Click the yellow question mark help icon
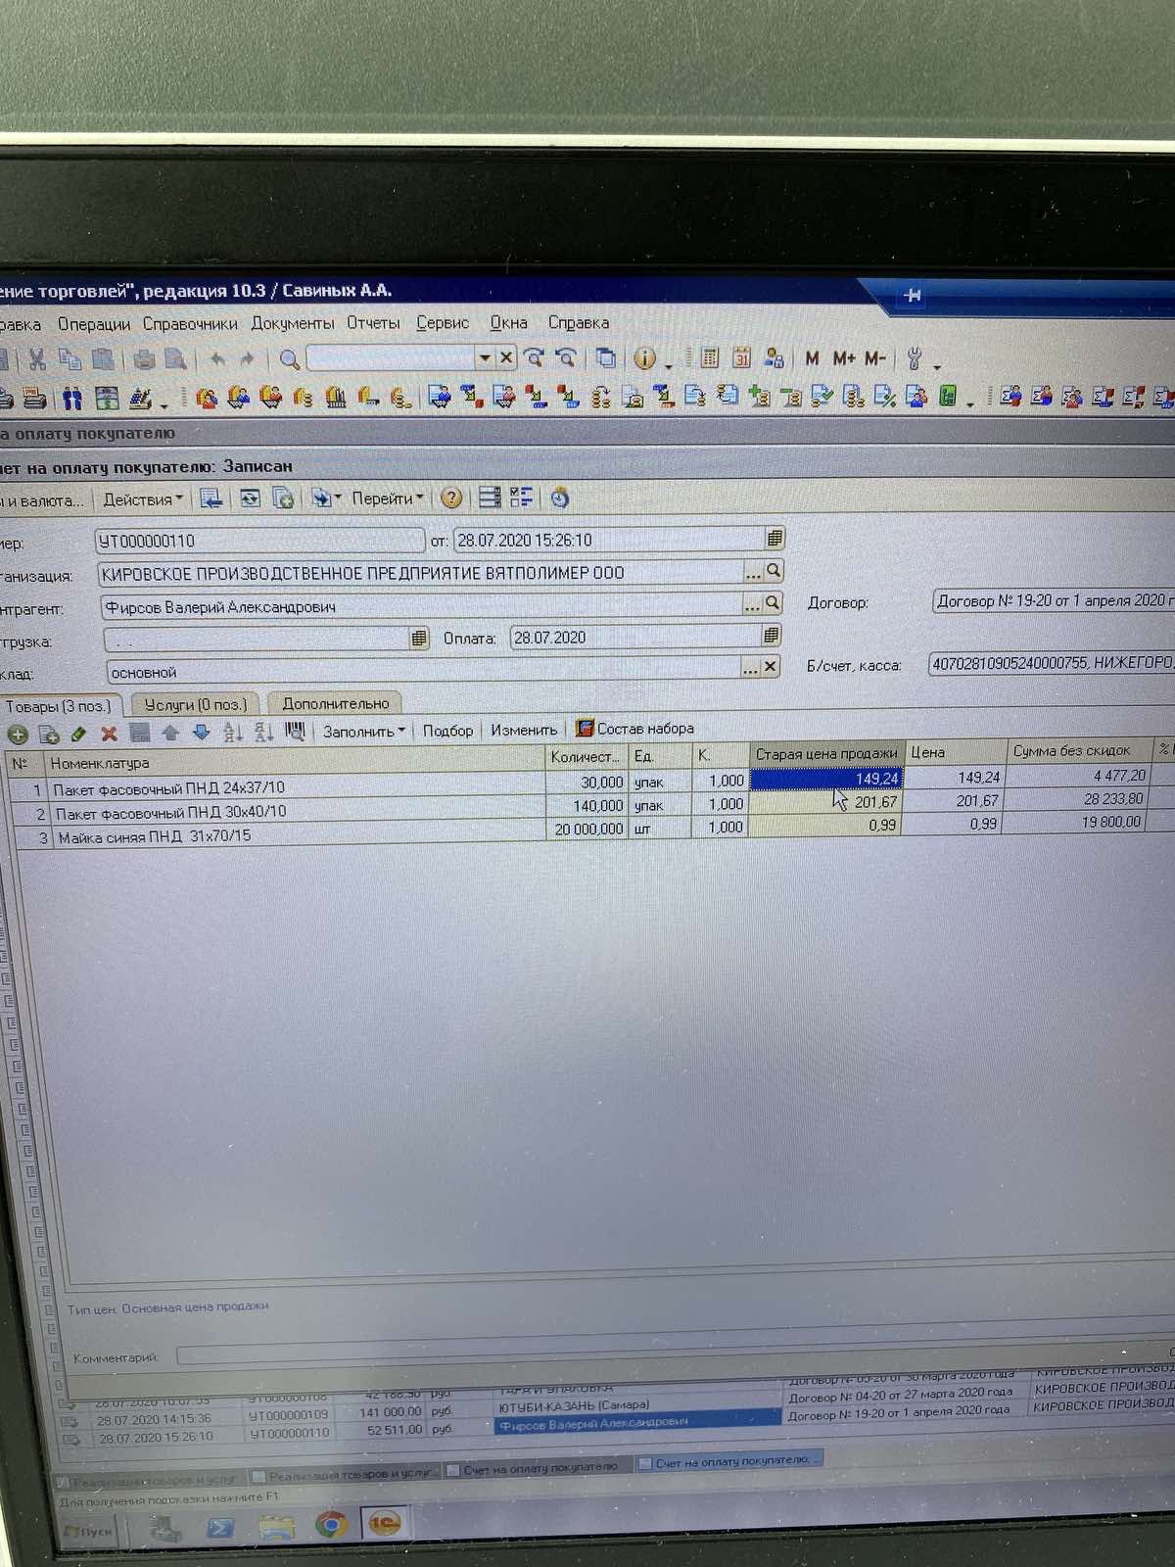This screenshot has height=1567, width=1175. [450, 499]
